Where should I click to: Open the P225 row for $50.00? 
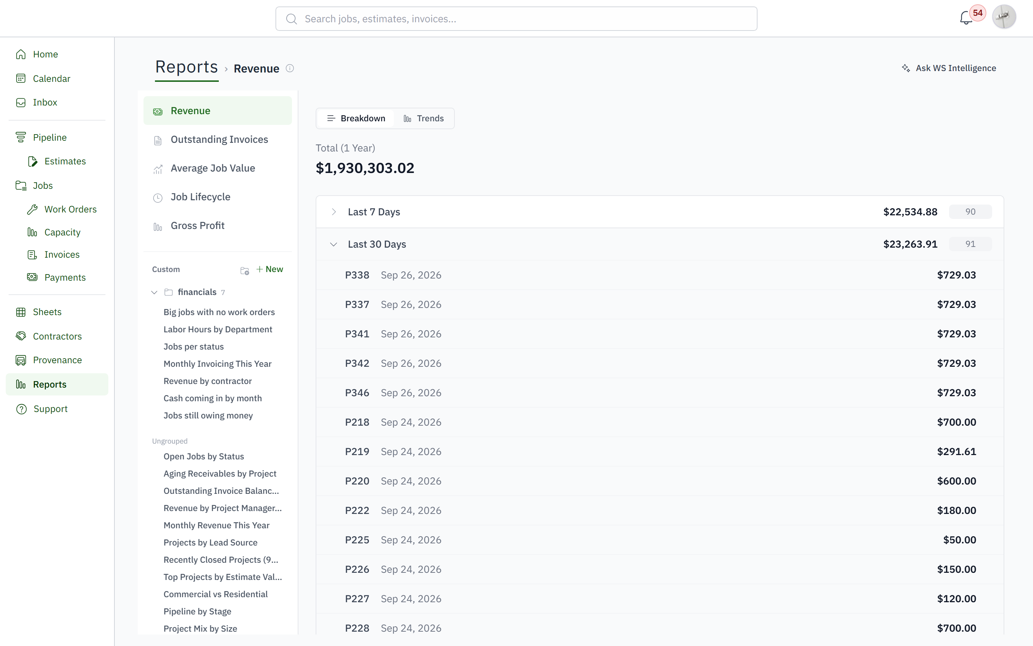pyautogui.click(x=660, y=540)
